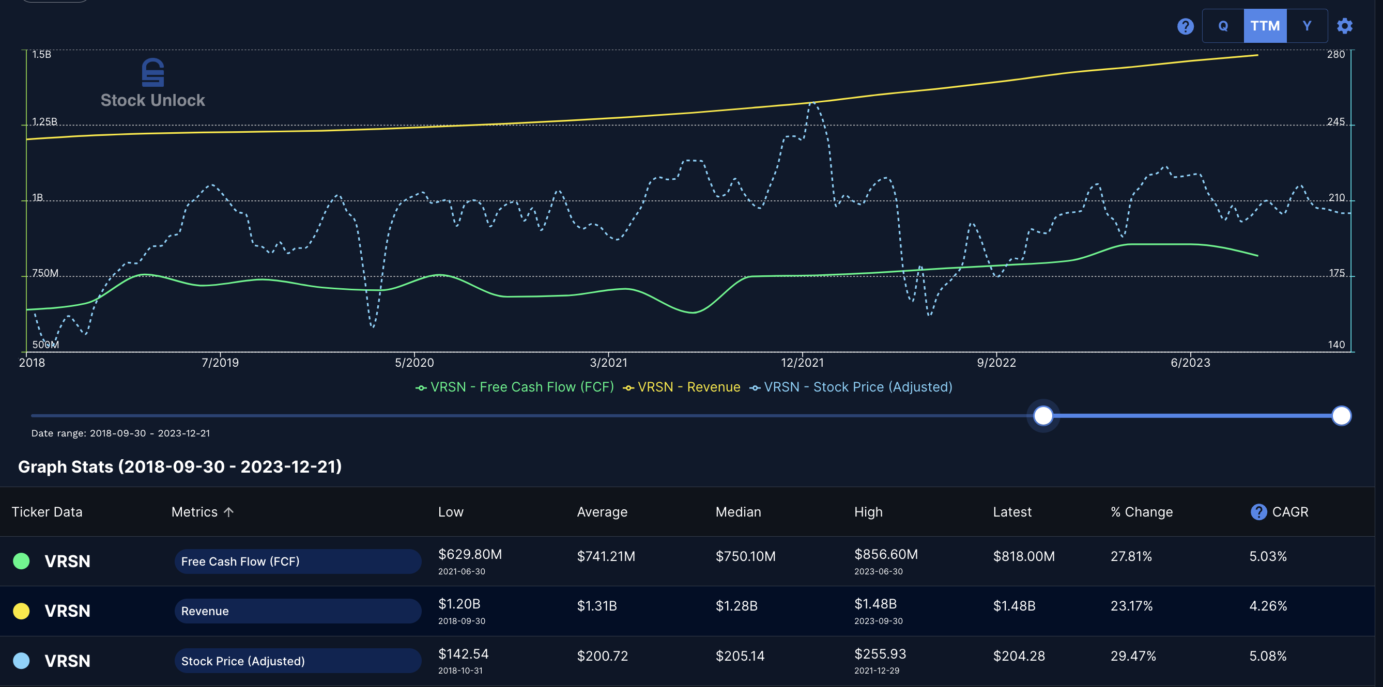Open the Revenue metric selector
This screenshot has width=1383, height=687.
point(298,611)
